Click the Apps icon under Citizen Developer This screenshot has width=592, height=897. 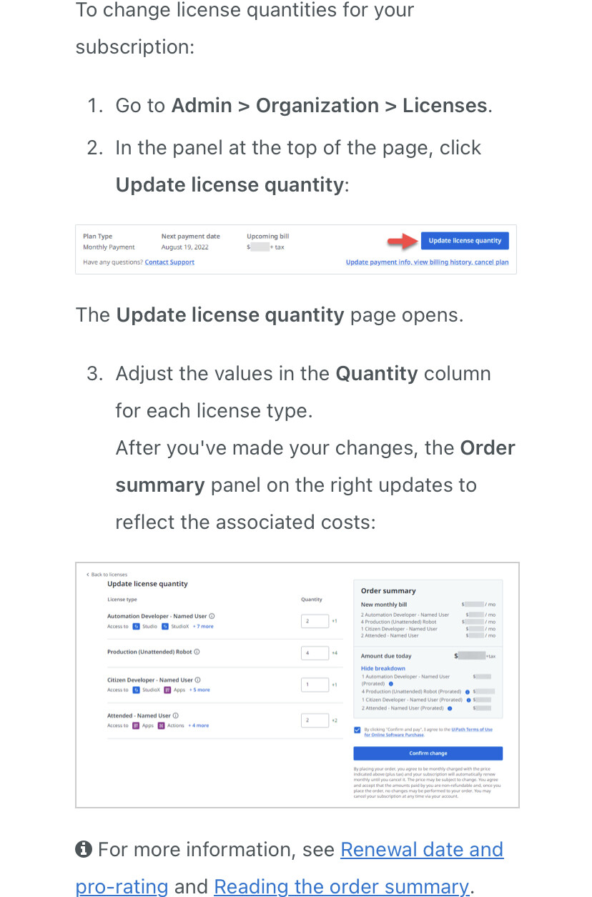pos(167,690)
